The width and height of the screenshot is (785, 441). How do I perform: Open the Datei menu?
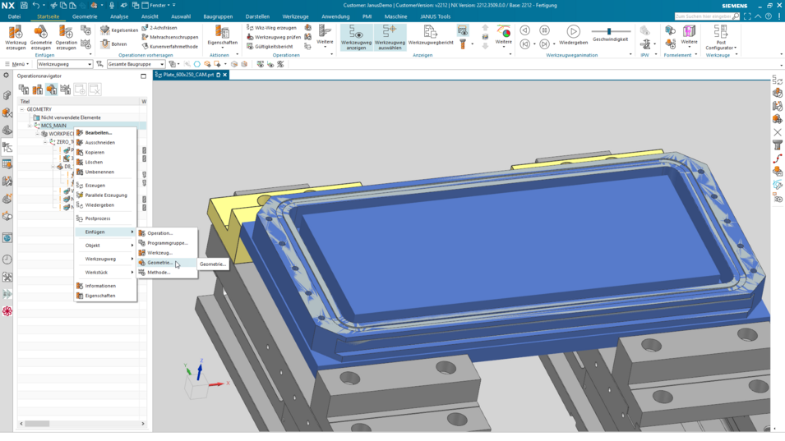coord(14,16)
